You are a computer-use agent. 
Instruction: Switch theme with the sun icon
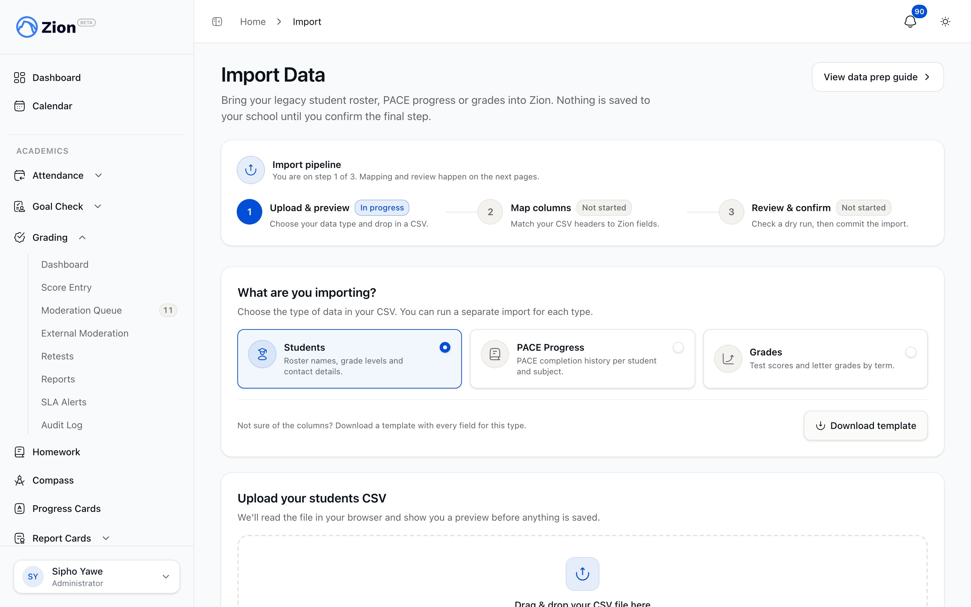coord(945,22)
